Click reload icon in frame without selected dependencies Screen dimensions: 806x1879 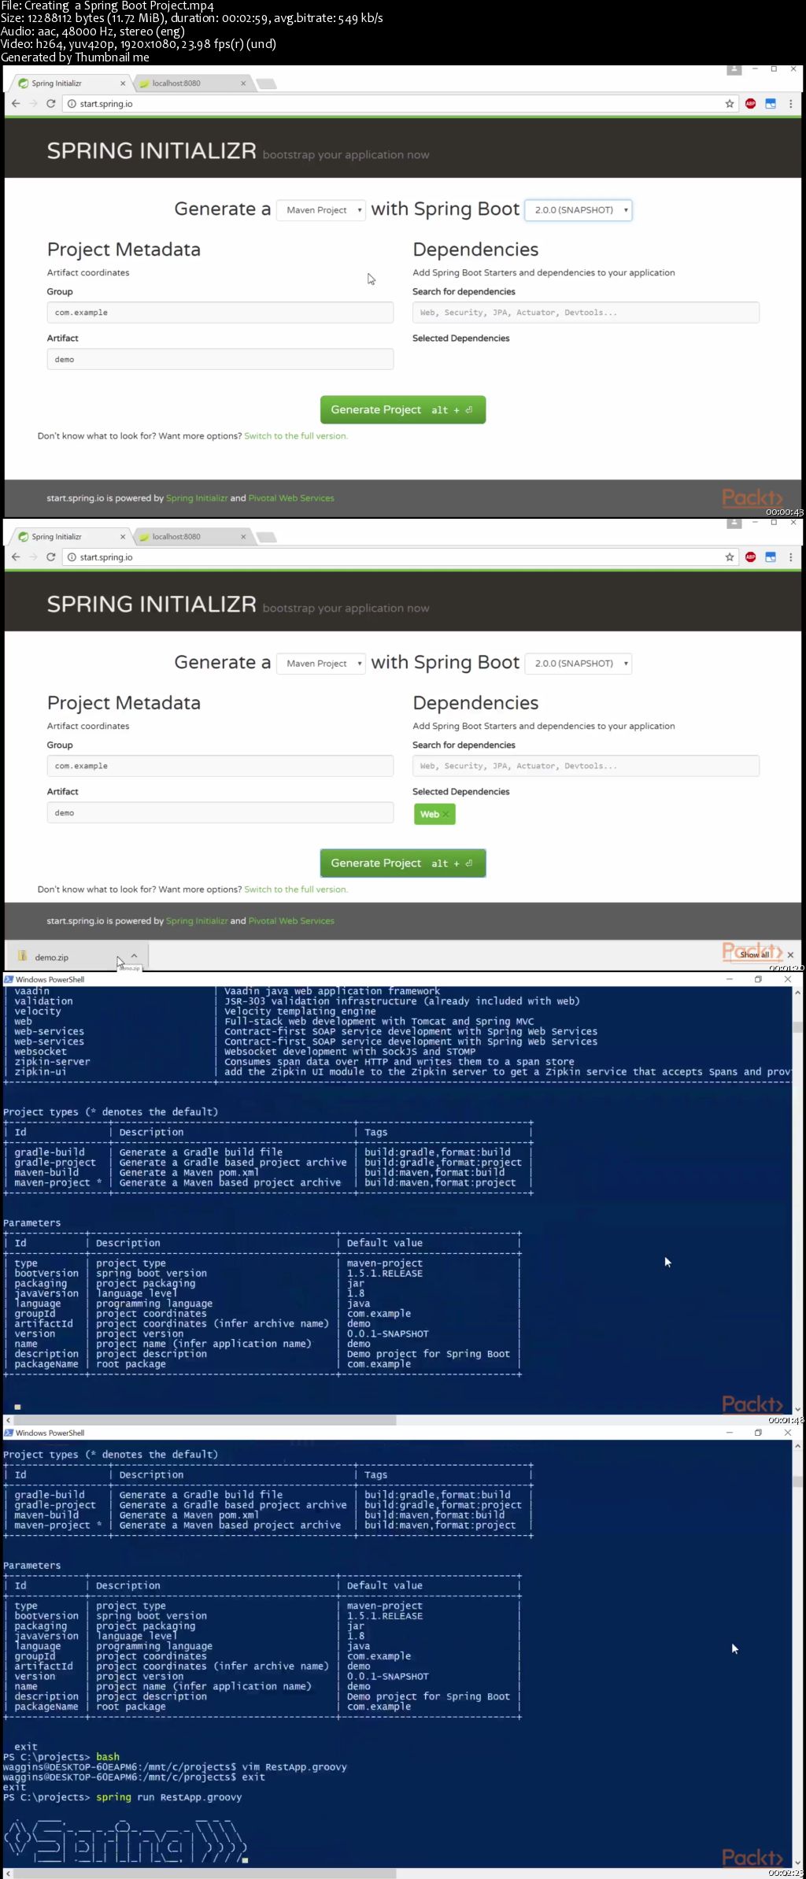pyautogui.click(x=51, y=103)
